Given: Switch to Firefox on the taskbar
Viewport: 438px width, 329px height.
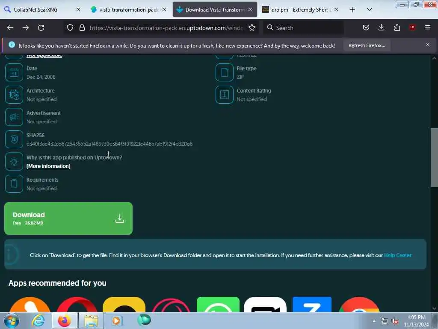Looking at the screenshot, I should click(x=64, y=320).
